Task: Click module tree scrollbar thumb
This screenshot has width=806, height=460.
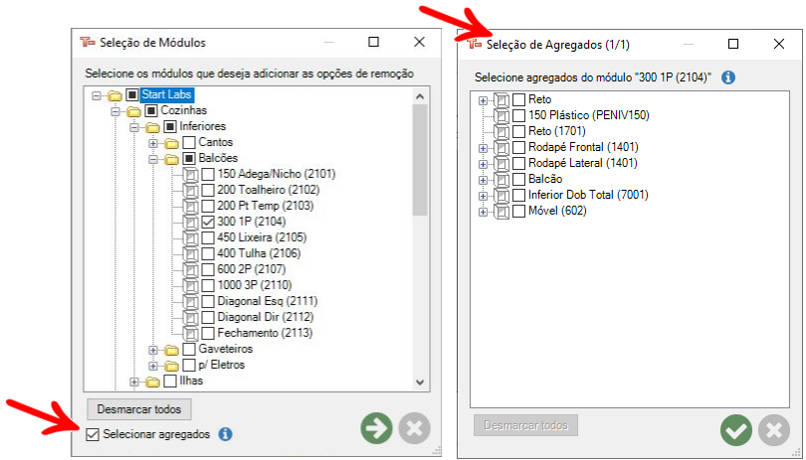Action: [420, 160]
